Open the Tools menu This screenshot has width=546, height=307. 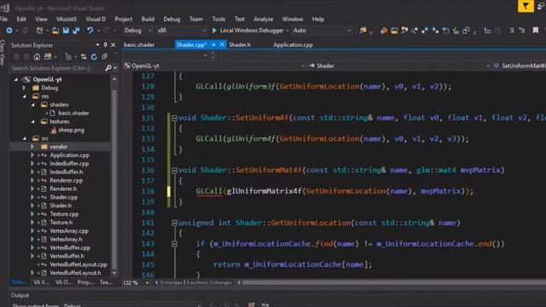click(x=218, y=19)
